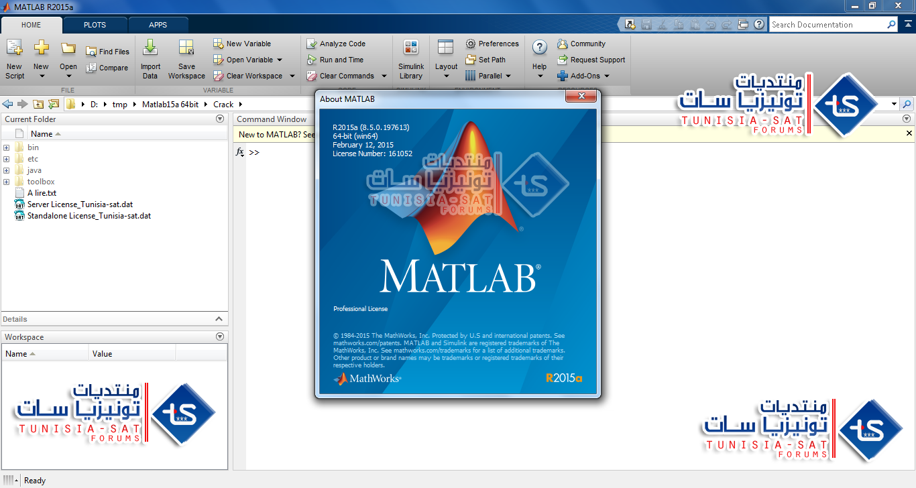Navigate forward with the right arrow
This screenshot has width=916, height=488.
[23, 104]
